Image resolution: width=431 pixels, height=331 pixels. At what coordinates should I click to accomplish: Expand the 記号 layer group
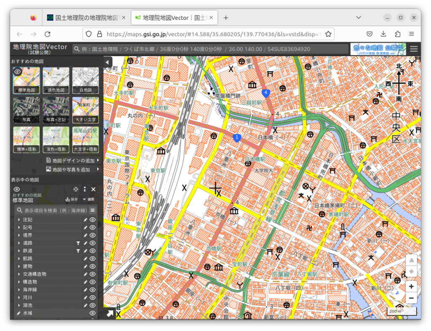[x=19, y=227]
